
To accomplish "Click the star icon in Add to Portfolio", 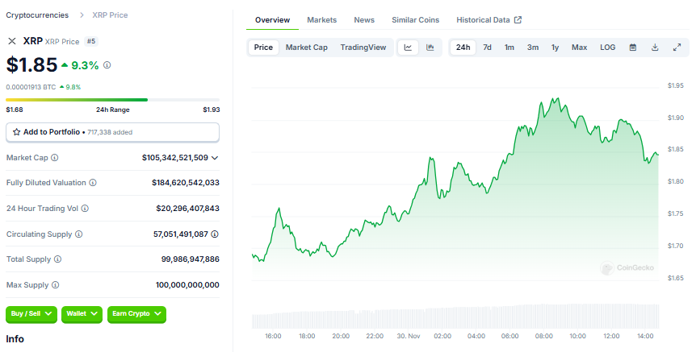I will [x=16, y=132].
